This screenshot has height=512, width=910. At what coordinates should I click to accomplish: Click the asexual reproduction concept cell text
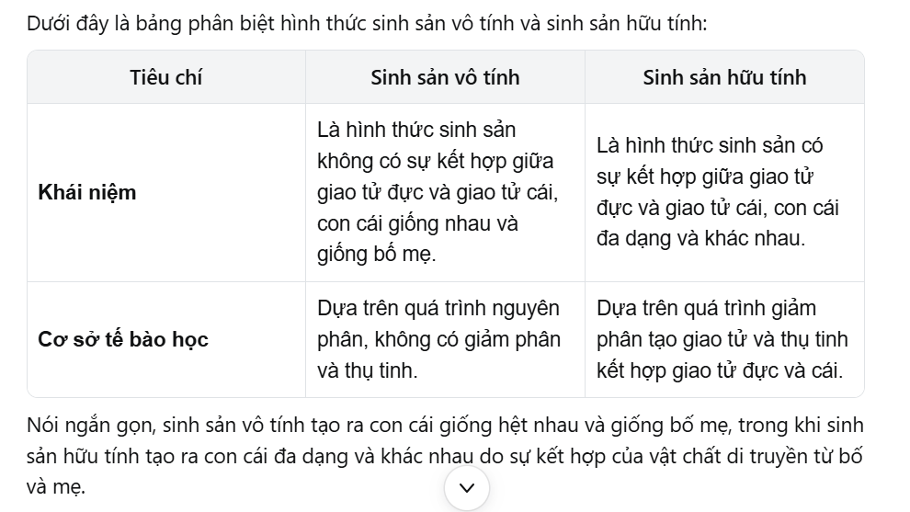[x=437, y=192]
